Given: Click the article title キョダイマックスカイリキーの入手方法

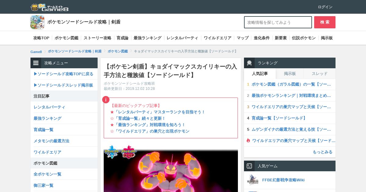Looking at the screenshot, I should [170, 71].
